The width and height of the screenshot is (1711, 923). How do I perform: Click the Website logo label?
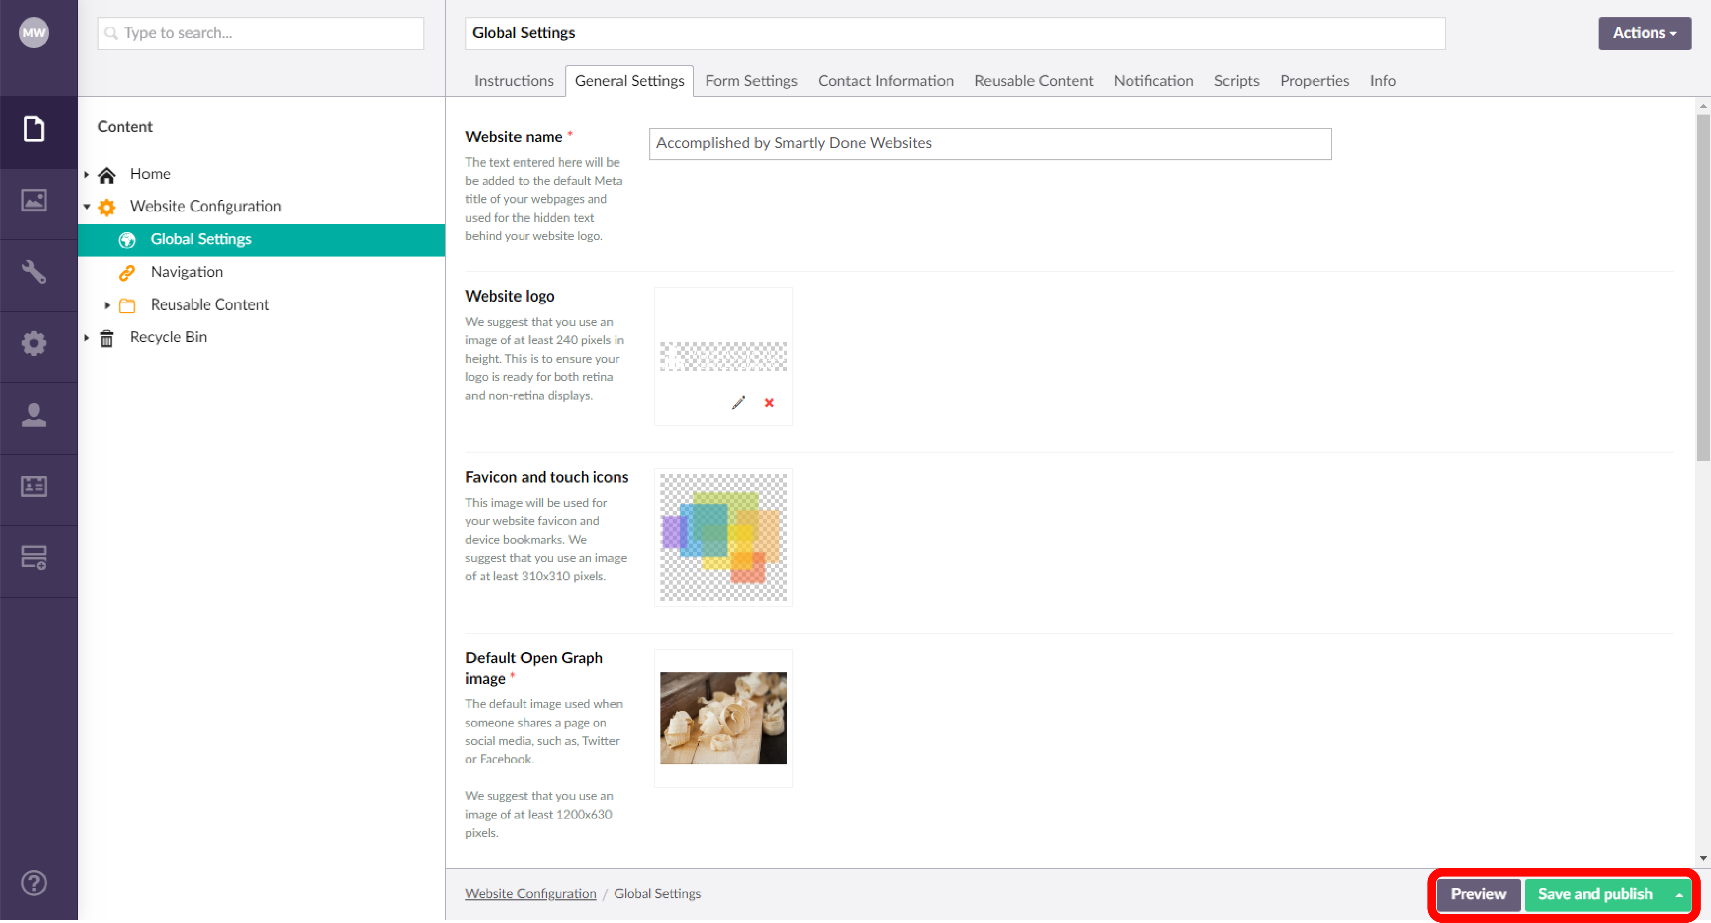509,296
